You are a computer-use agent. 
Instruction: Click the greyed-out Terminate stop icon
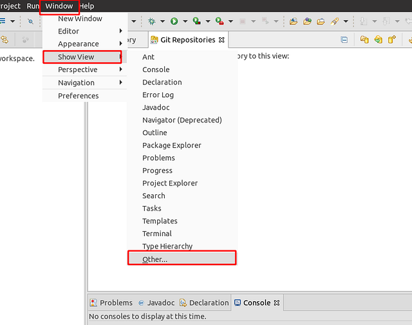tap(243, 21)
